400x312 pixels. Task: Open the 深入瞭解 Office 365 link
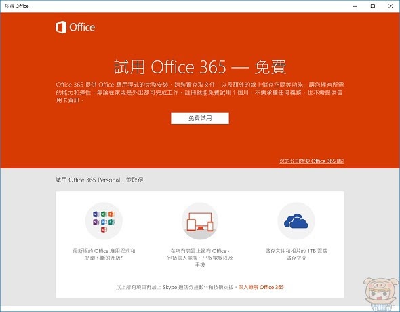coord(261,287)
